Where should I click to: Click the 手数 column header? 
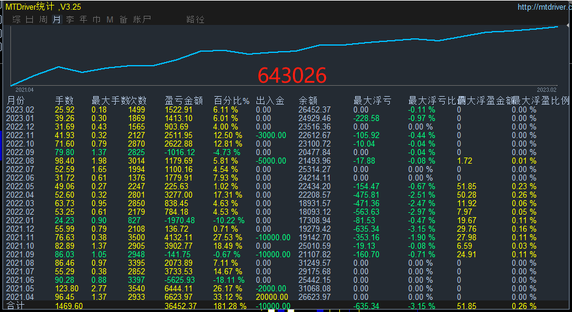[x=64, y=100]
